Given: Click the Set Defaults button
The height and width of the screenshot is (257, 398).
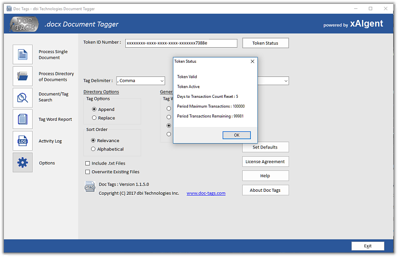Looking at the screenshot, I should tap(265, 147).
